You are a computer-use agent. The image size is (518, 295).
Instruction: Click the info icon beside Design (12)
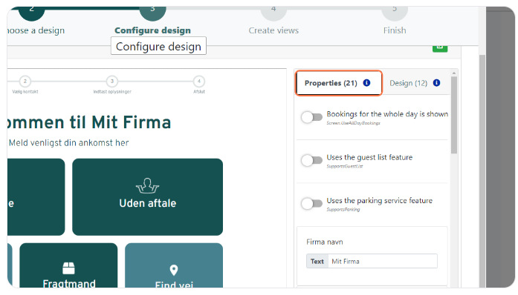click(436, 83)
